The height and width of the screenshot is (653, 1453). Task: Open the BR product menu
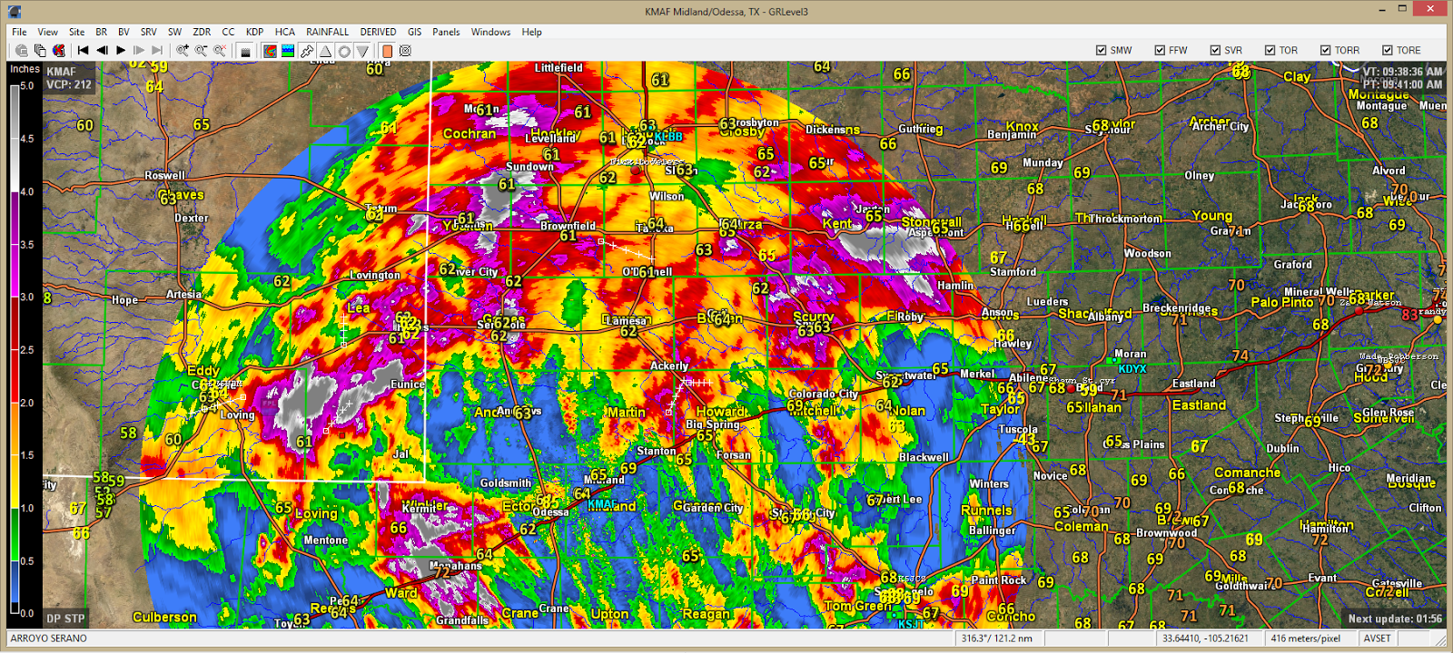pyautogui.click(x=102, y=32)
